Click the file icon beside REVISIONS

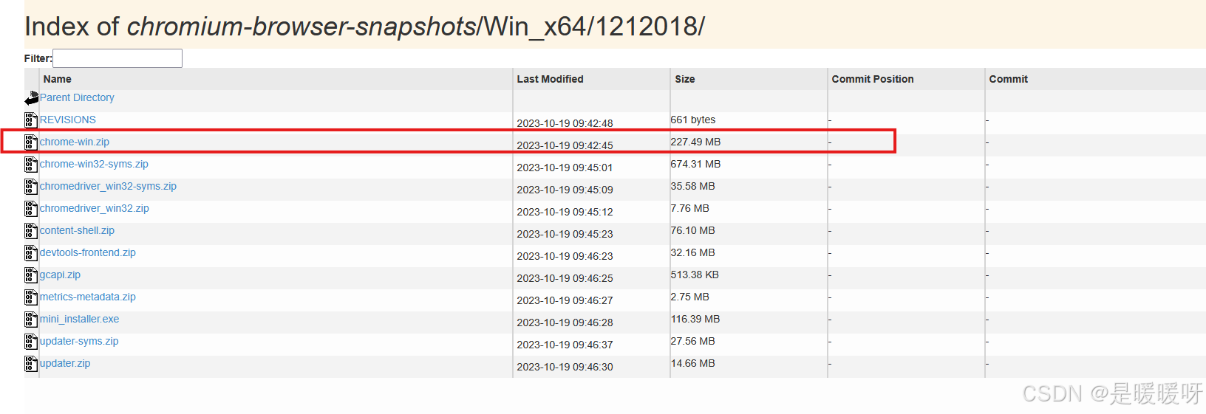coord(31,120)
